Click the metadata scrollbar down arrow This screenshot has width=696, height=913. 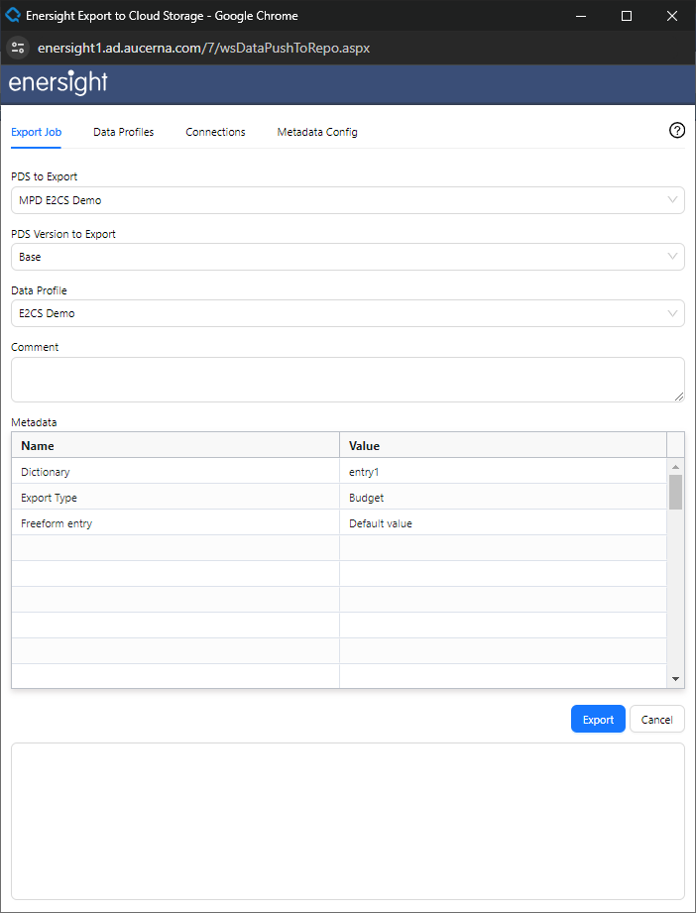pyautogui.click(x=675, y=678)
